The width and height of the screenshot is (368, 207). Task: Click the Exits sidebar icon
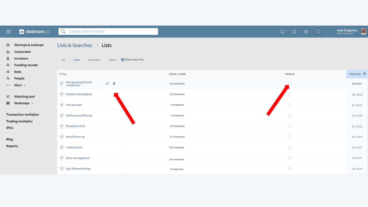(x=8, y=72)
